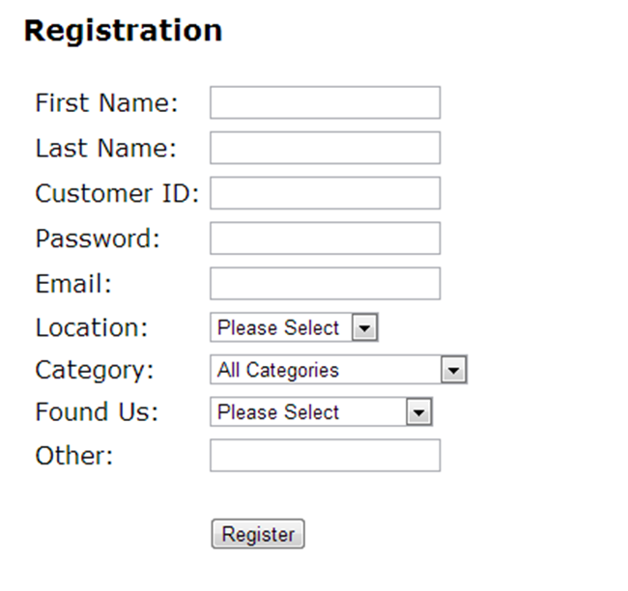Screen dimensions: 628x591
Task: Click into the Customer ID field
Action: [325, 193]
